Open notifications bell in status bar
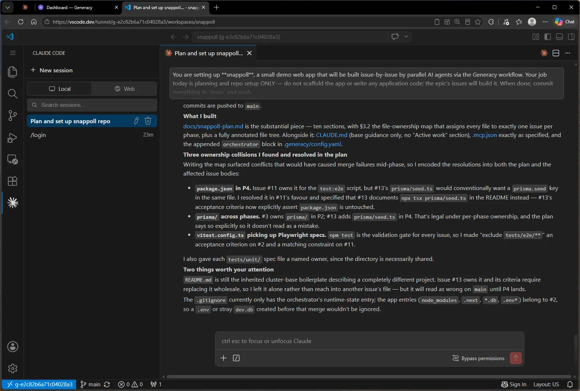Image resolution: width=580 pixels, height=391 pixels. pyautogui.click(x=570, y=384)
